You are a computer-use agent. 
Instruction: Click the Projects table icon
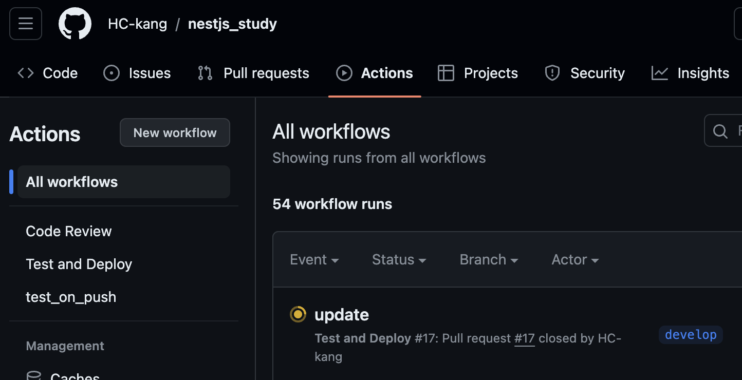click(x=446, y=73)
